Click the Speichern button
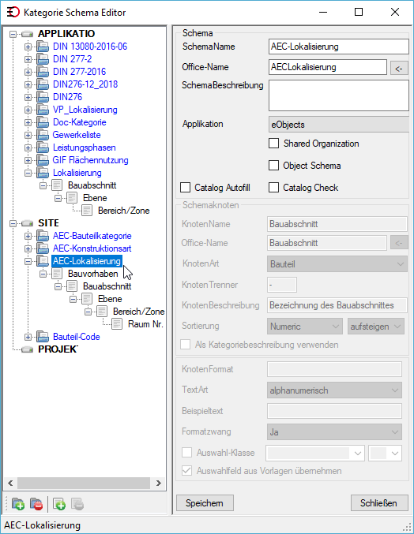The height and width of the screenshot is (534, 414). pyautogui.click(x=205, y=503)
